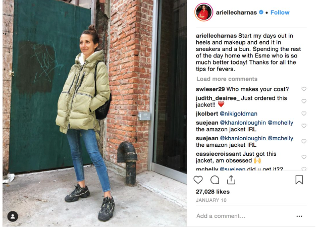Open the ariellecharnas username in header
This screenshot has width=321, height=229.
tap(236, 13)
